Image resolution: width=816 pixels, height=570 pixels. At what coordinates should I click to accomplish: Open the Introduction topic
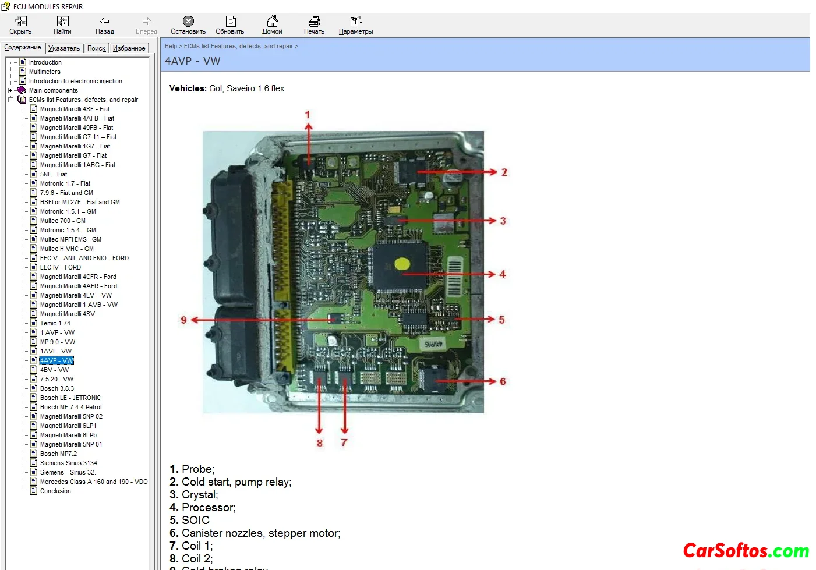(45, 62)
